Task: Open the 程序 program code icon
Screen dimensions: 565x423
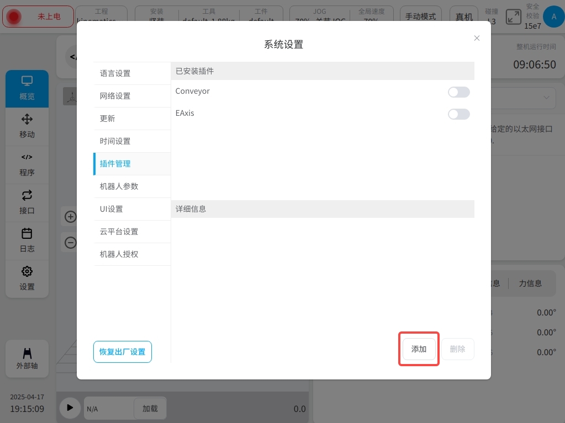Action: click(27, 157)
